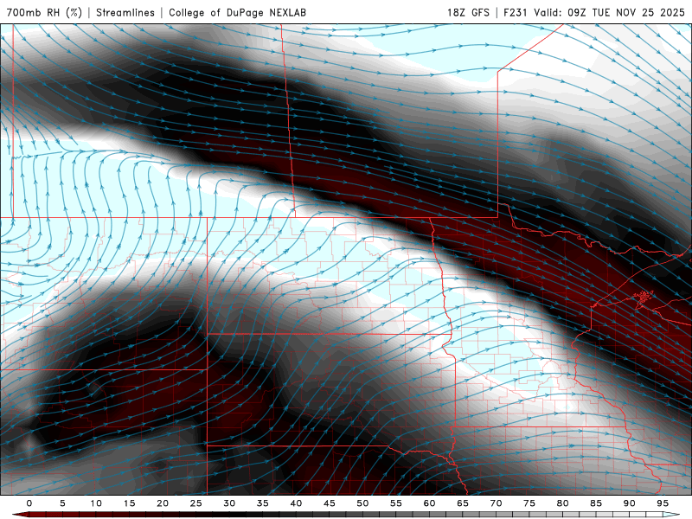Click the '75' value on color scale
This screenshot has height=519, width=692.
coord(529,503)
